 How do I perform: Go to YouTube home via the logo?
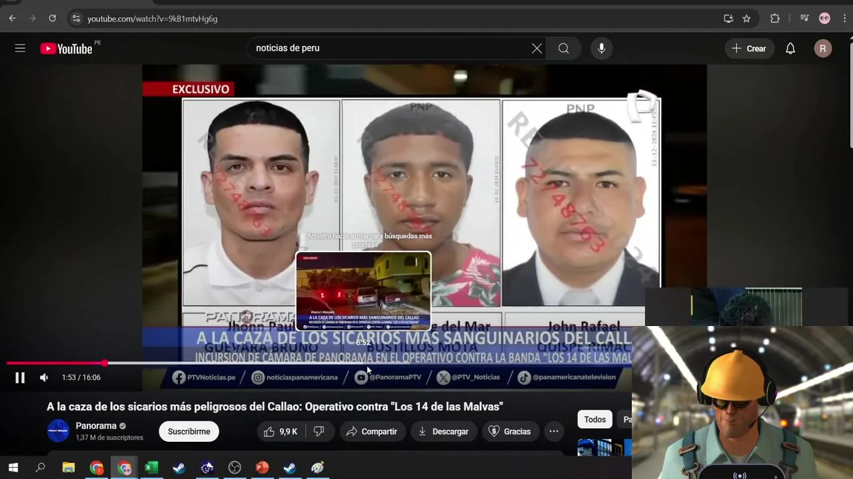[66, 49]
